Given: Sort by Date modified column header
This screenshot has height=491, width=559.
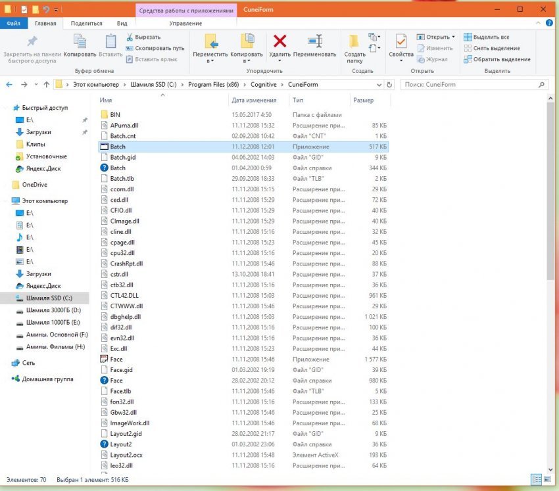Looking at the screenshot, I should (x=254, y=100).
